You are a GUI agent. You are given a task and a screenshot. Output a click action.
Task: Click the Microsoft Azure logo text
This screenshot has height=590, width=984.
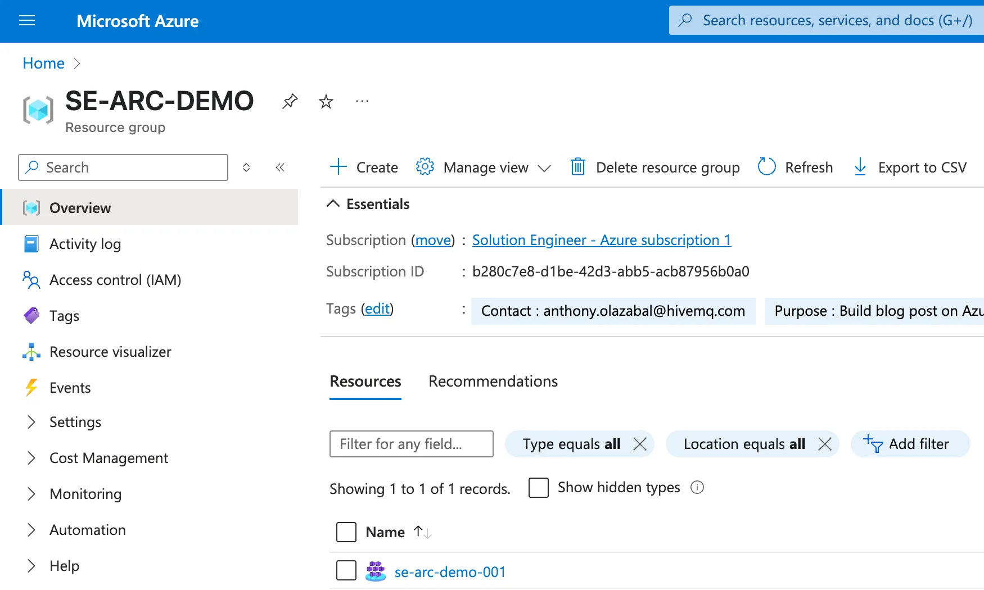[138, 21]
